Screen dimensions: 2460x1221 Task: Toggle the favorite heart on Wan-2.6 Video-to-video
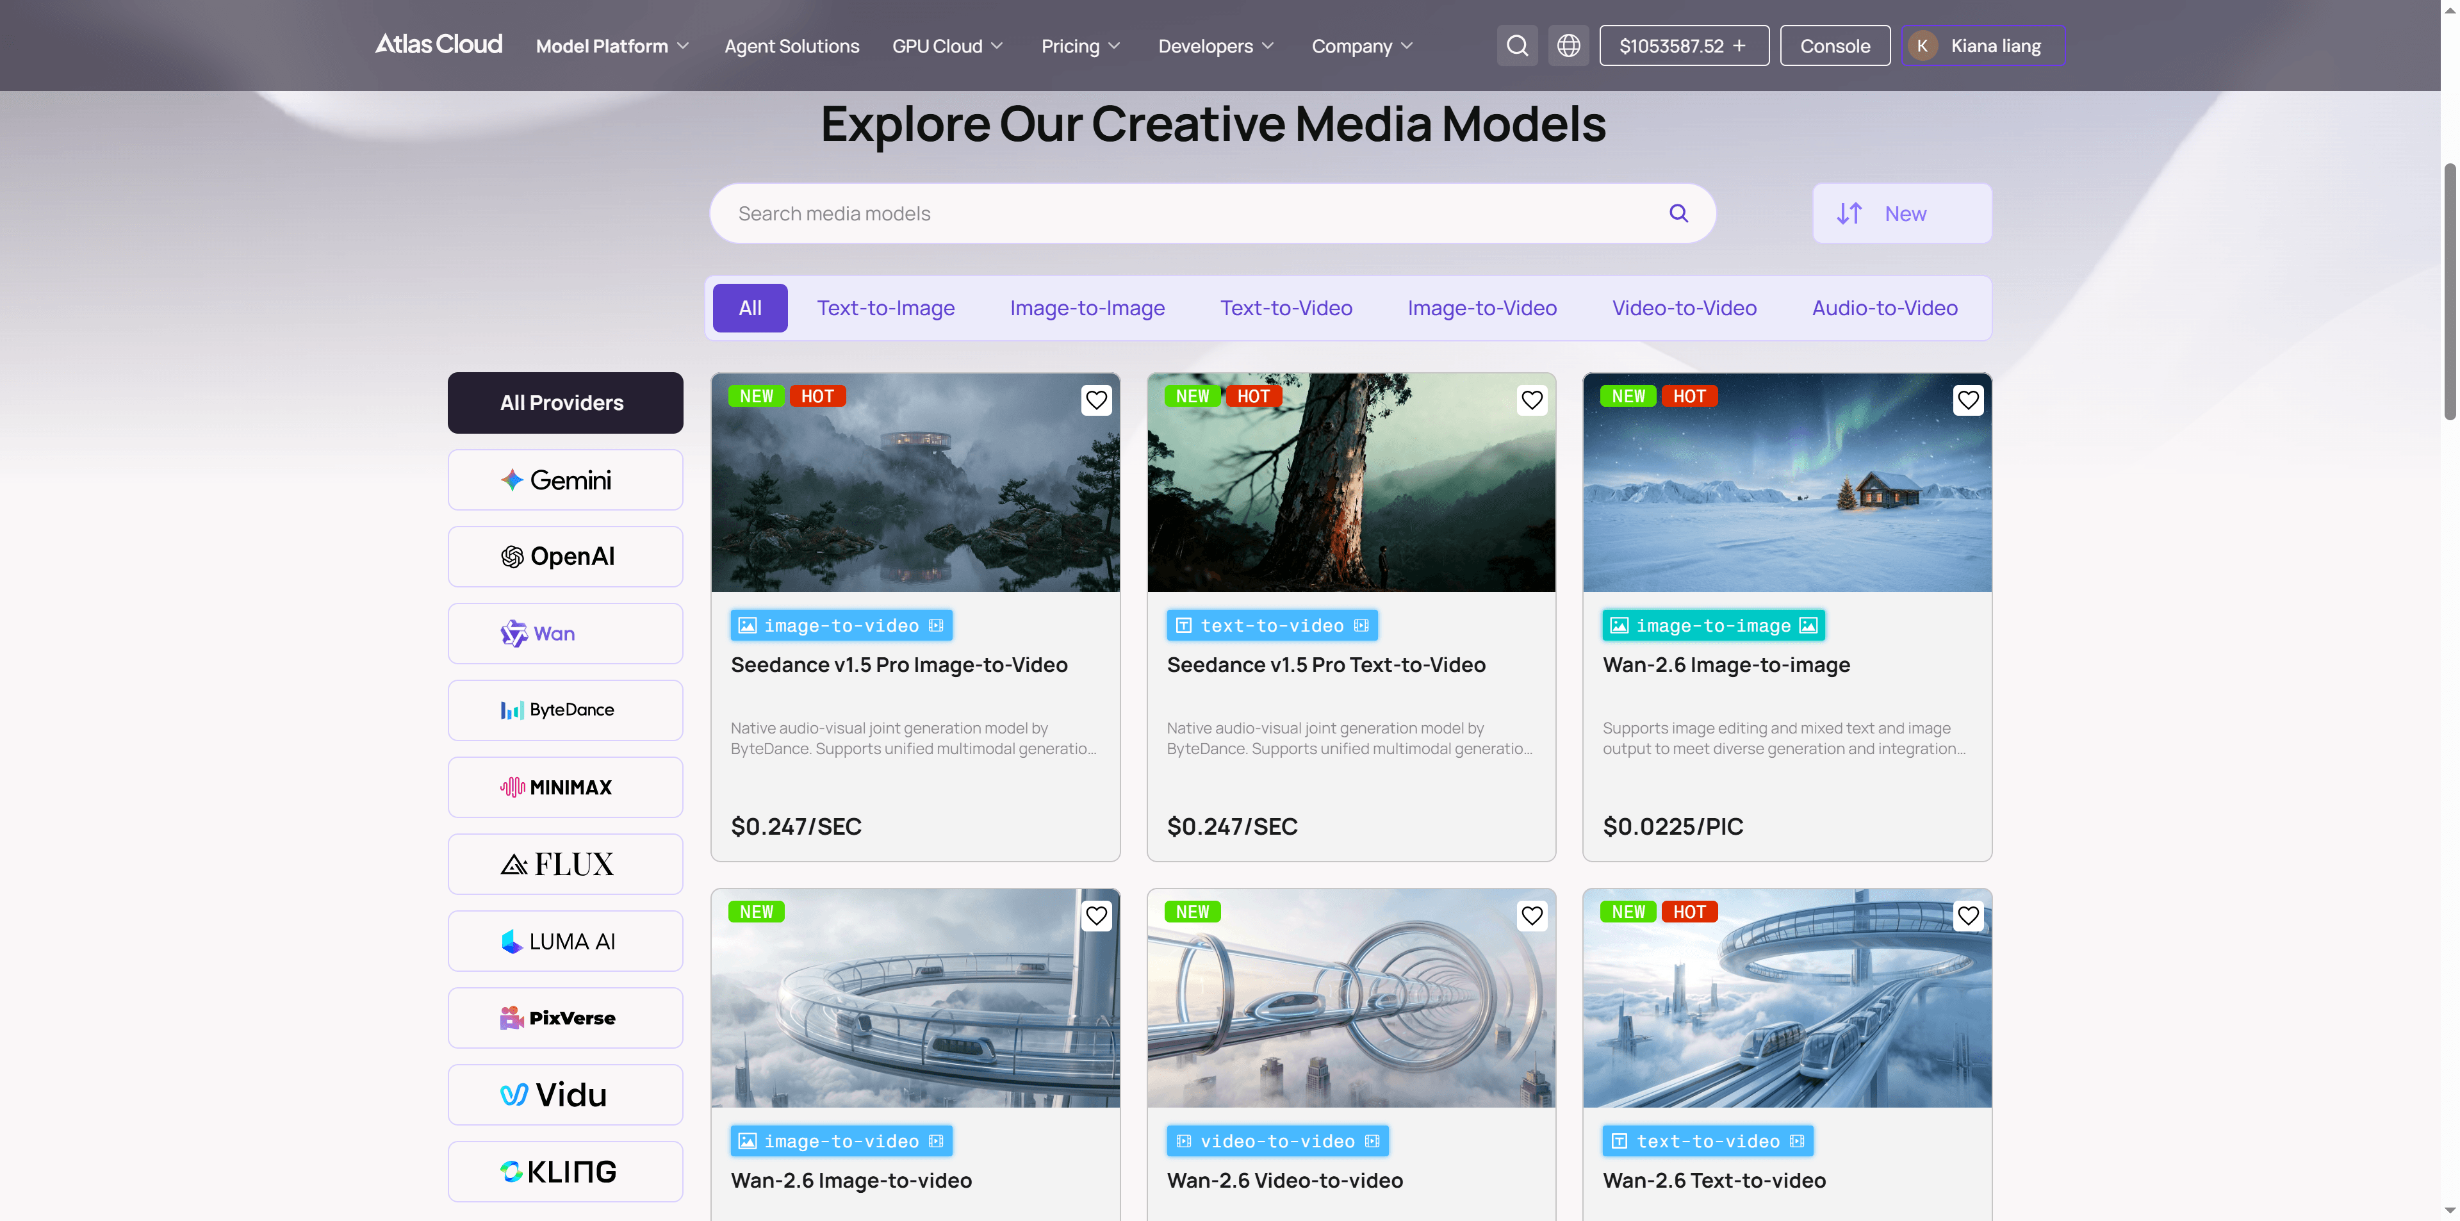pyautogui.click(x=1532, y=915)
